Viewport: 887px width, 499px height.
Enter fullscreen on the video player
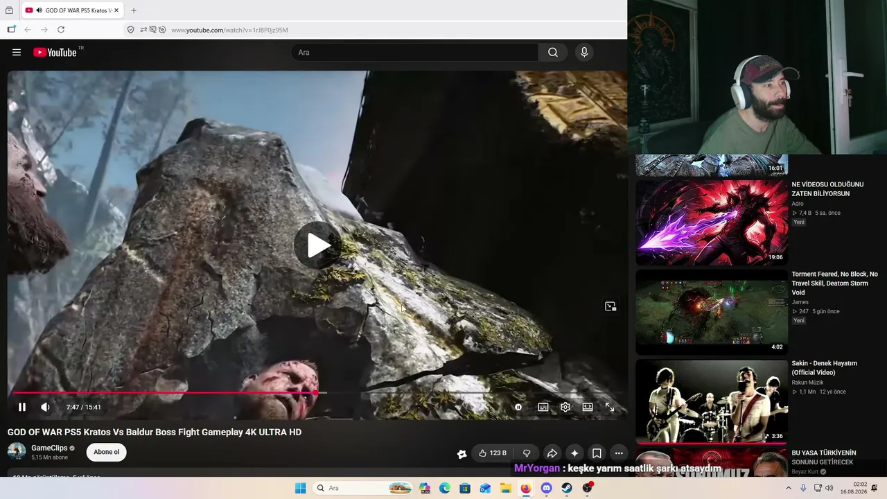pos(610,407)
